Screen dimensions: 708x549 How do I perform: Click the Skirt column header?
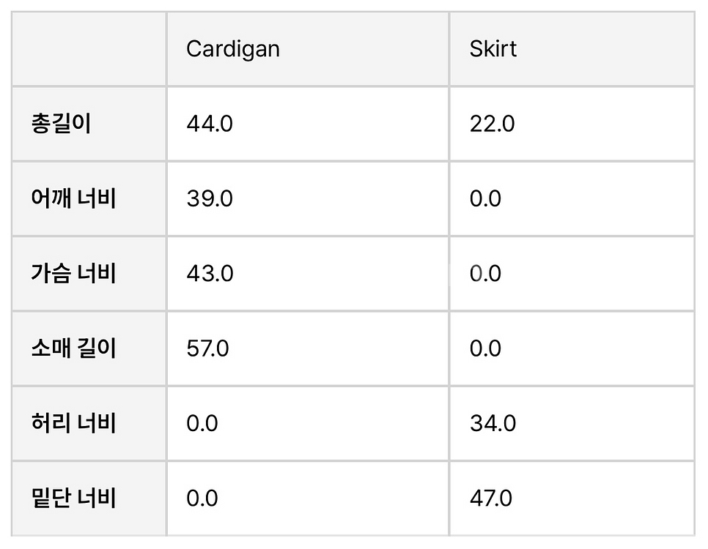493,49
